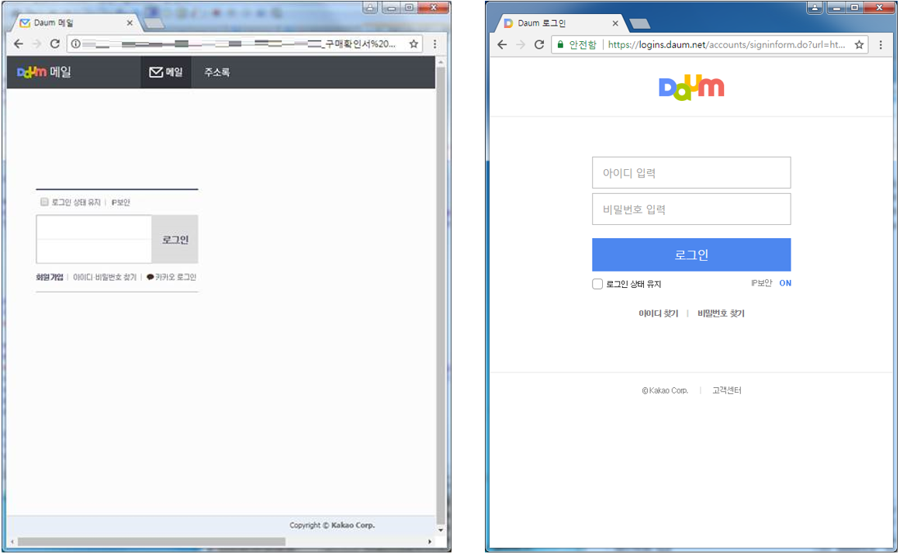Click horizontal scrollbar in Daum 메일 window
The width and height of the screenshot is (900, 554).
(x=151, y=542)
